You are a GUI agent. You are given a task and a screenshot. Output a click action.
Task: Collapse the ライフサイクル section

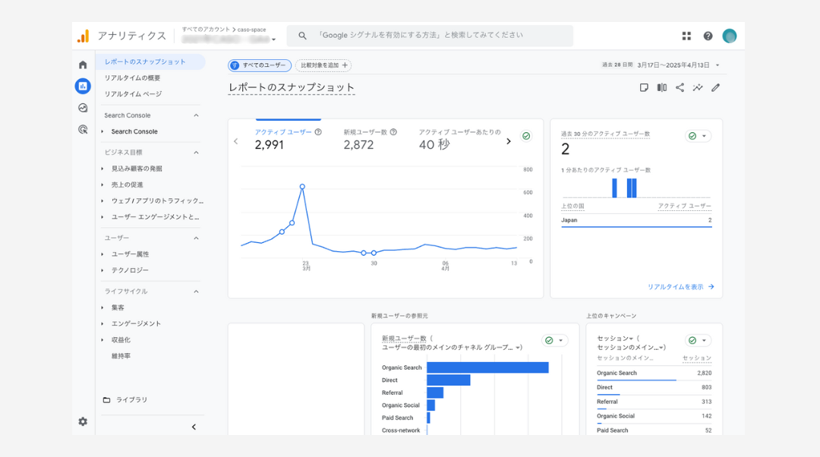tap(196, 292)
